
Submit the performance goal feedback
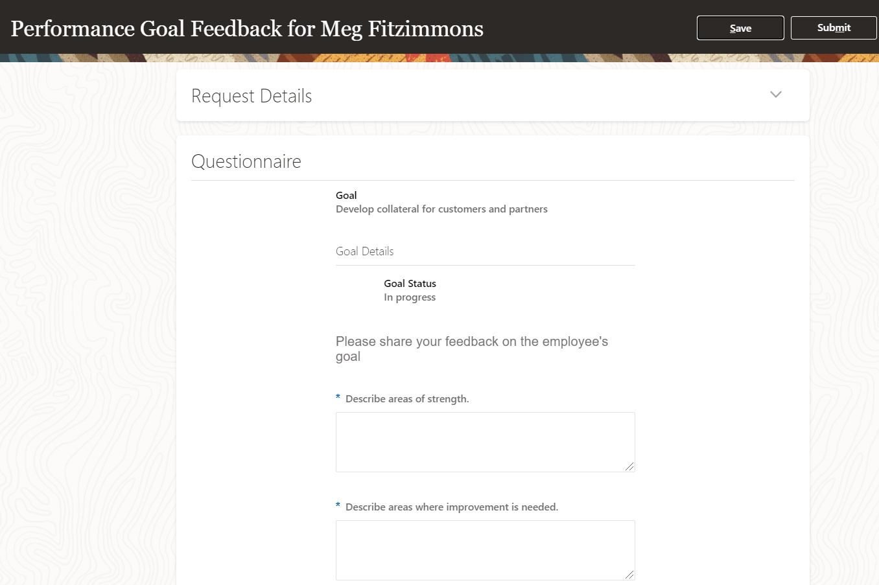pyautogui.click(x=834, y=28)
